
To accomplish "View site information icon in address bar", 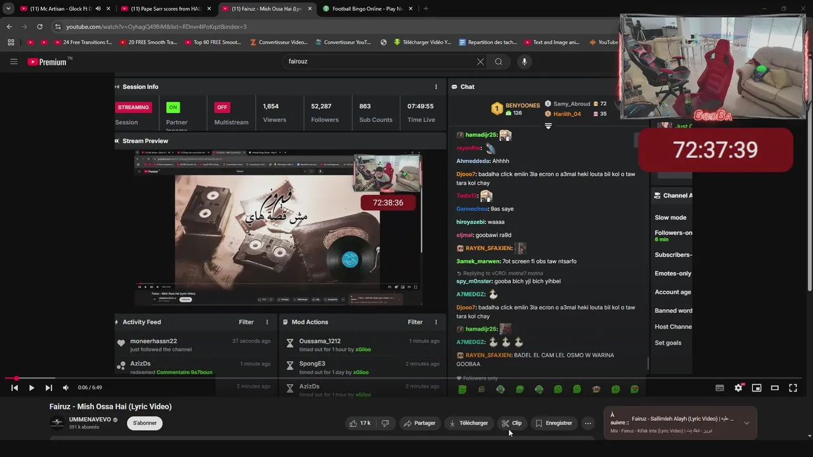I will click(58, 27).
